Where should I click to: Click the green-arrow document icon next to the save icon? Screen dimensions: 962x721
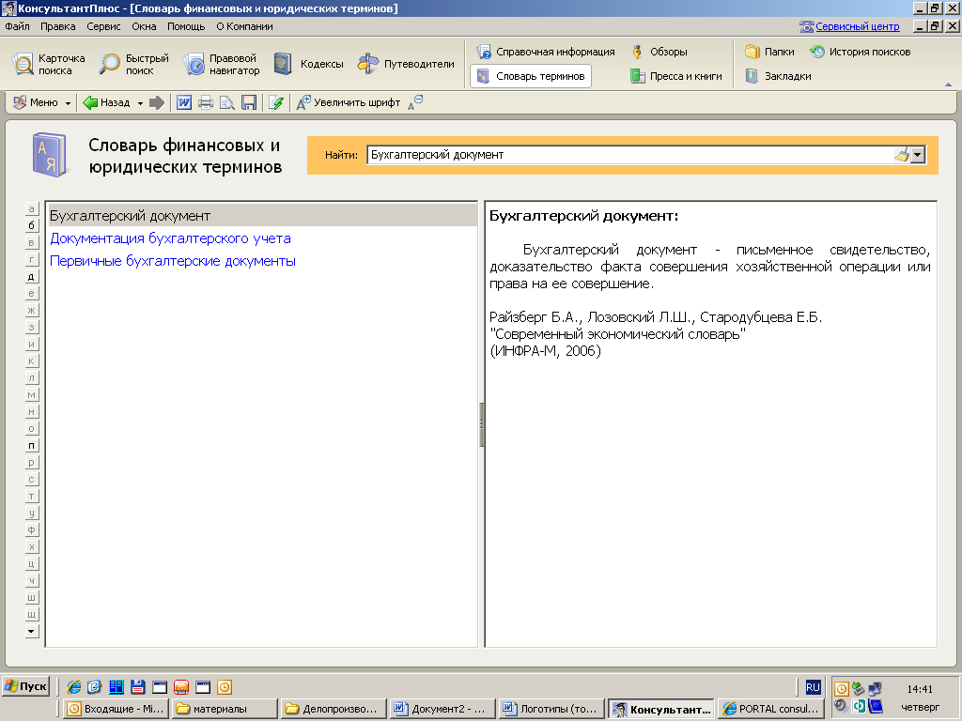(276, 102)
